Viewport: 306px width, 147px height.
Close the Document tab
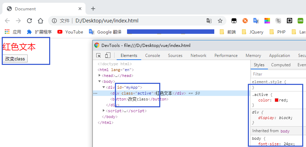[80, 9]
